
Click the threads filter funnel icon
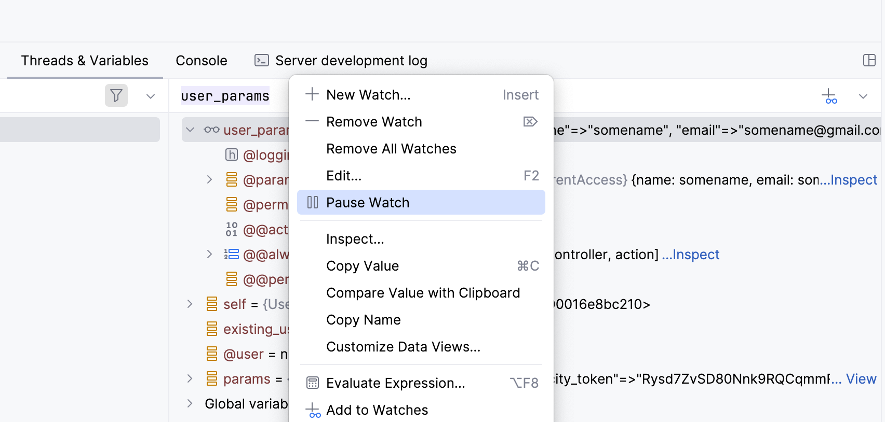[x=116, y=95]
